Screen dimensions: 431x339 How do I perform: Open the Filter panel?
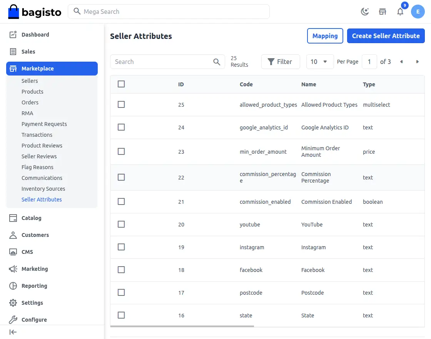click(281, 62)
